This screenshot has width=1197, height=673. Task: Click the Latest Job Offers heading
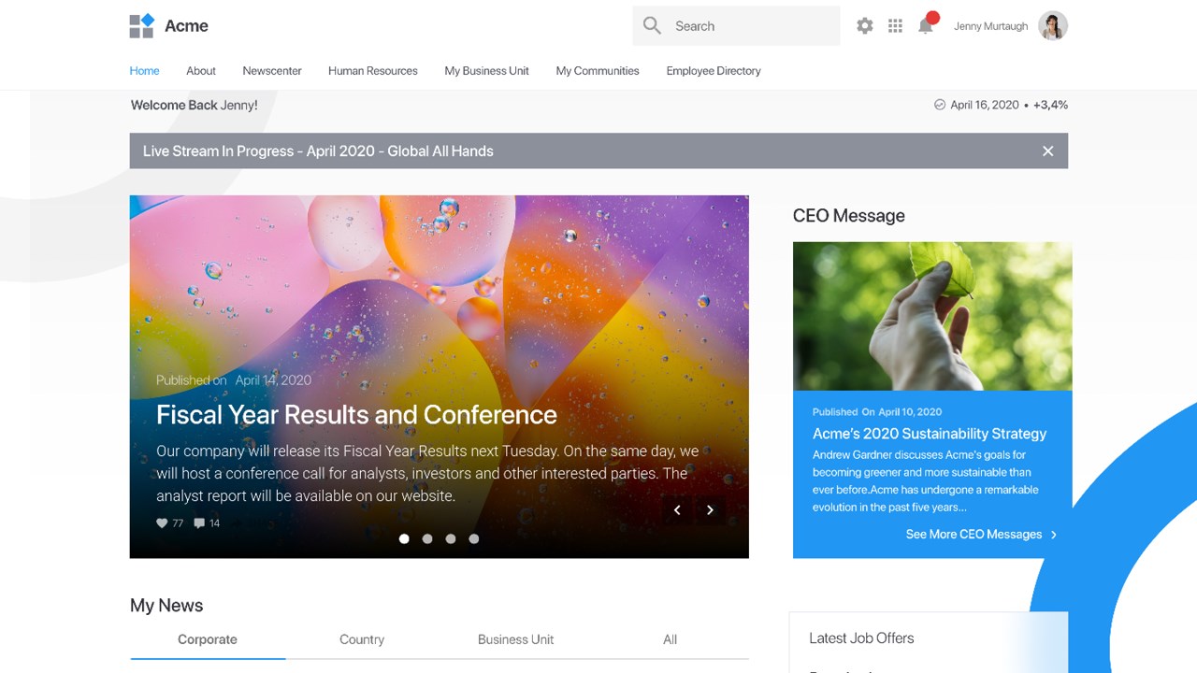click(861, 638)
